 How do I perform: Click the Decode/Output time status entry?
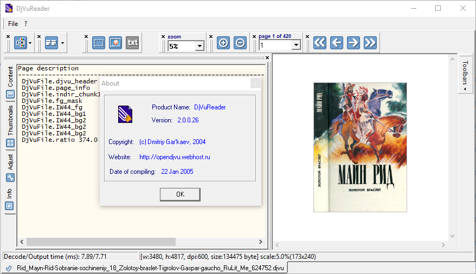tap(70, 257)
